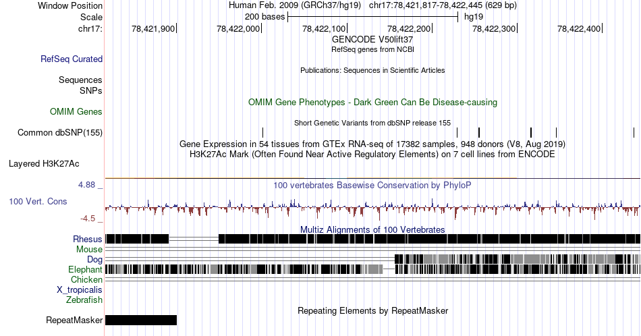
Task: Click the RepeatMasker track label
Action: click(74, 320)
